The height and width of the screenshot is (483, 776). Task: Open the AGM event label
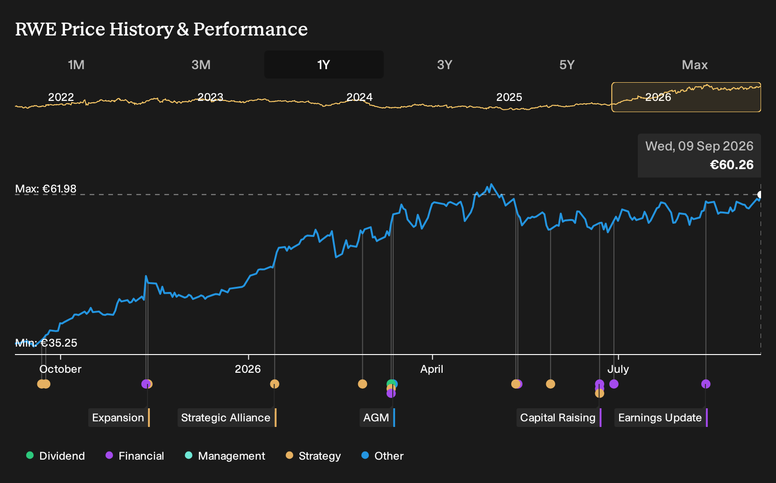pos(377,418)
